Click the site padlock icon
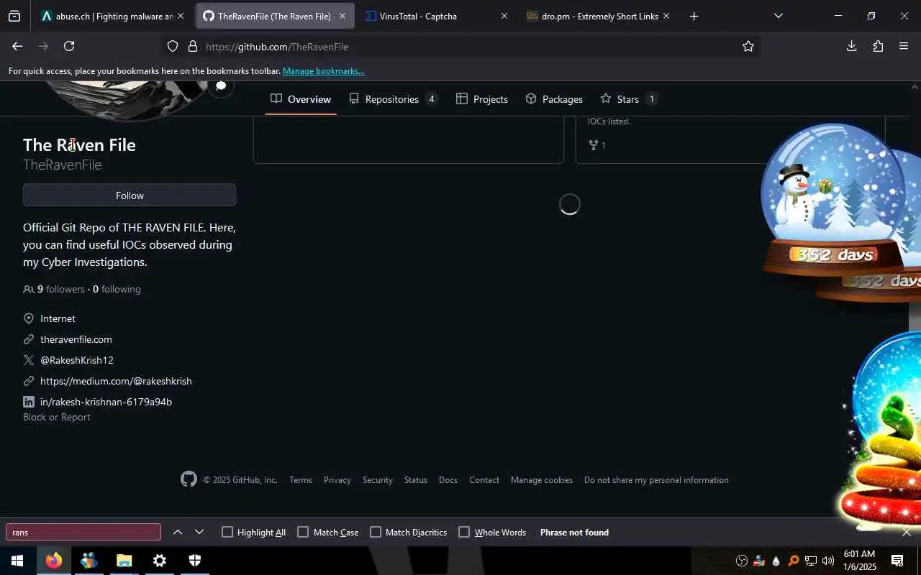This screenshot has height=575, width=921. (192, 46)
